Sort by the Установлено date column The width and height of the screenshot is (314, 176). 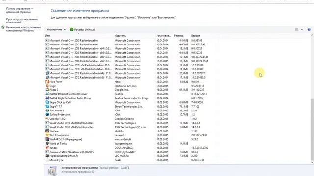(164, 36)
